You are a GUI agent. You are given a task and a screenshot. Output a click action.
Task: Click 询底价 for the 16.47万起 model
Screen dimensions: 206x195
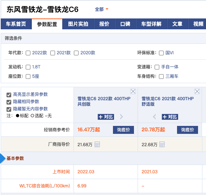(x=123, y=130)
